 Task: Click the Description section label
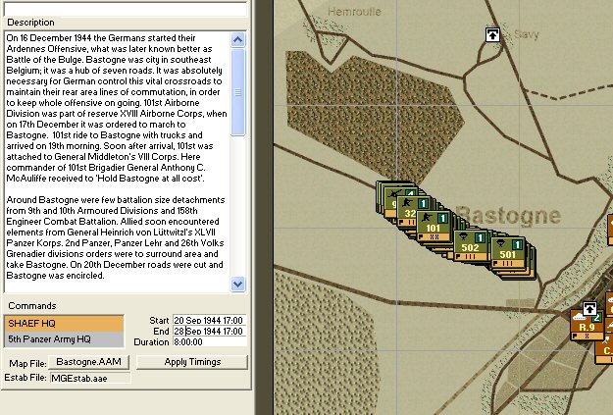[30, 23]
